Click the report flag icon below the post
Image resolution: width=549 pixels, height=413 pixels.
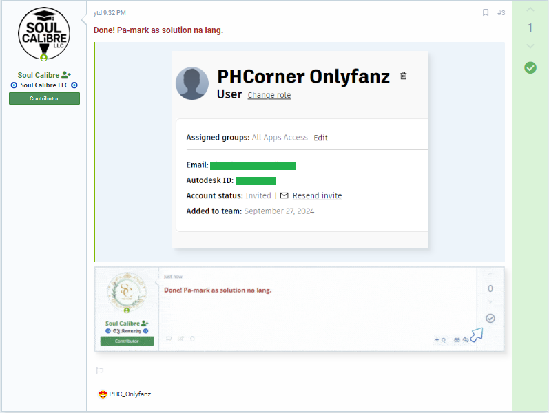100,370
